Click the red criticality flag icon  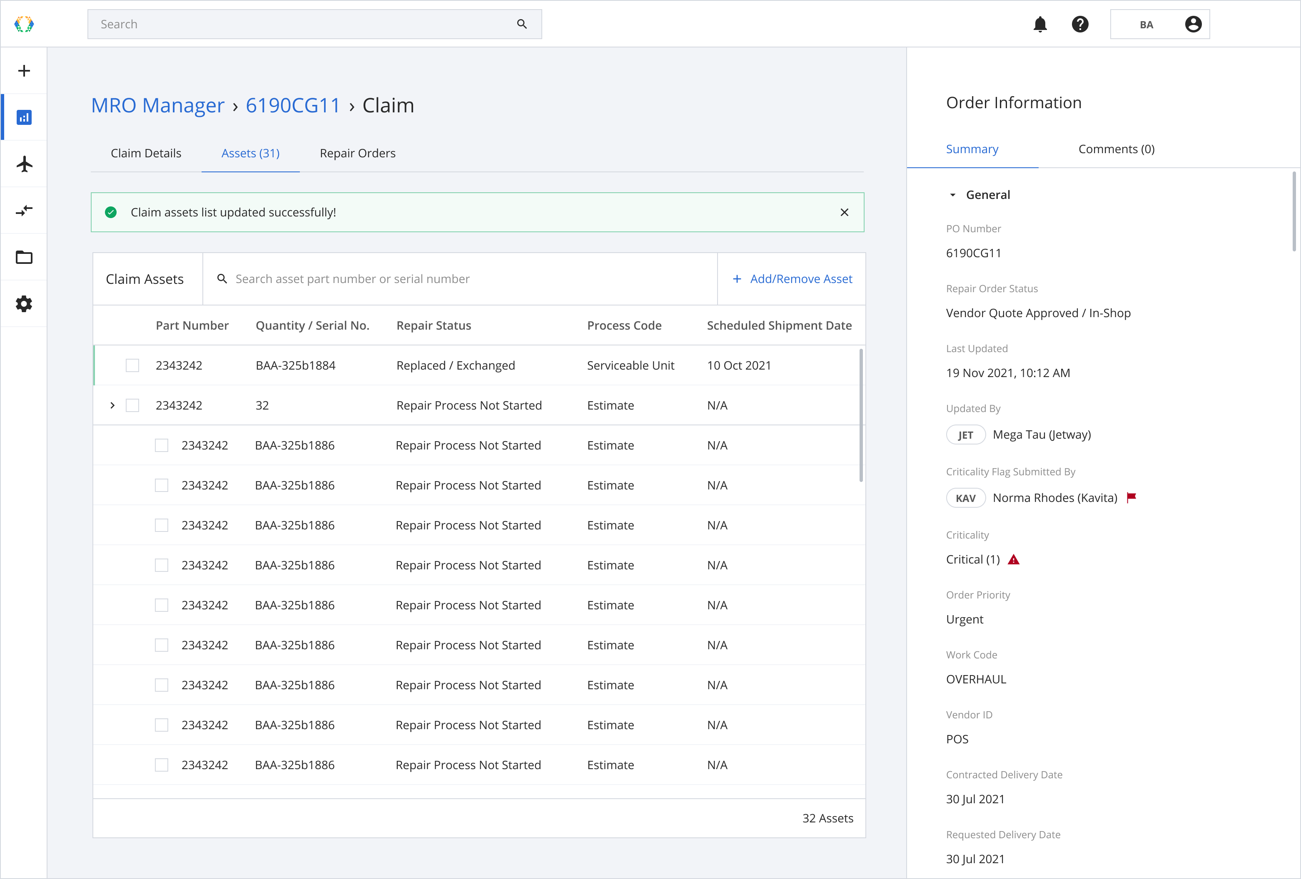pyautogui.click(x=1132, y=497)
